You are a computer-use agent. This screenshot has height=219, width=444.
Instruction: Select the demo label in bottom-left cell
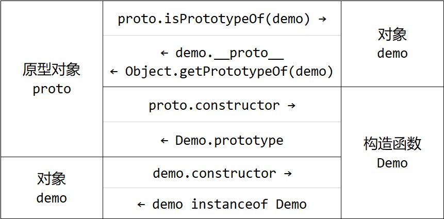click(52, 198)
